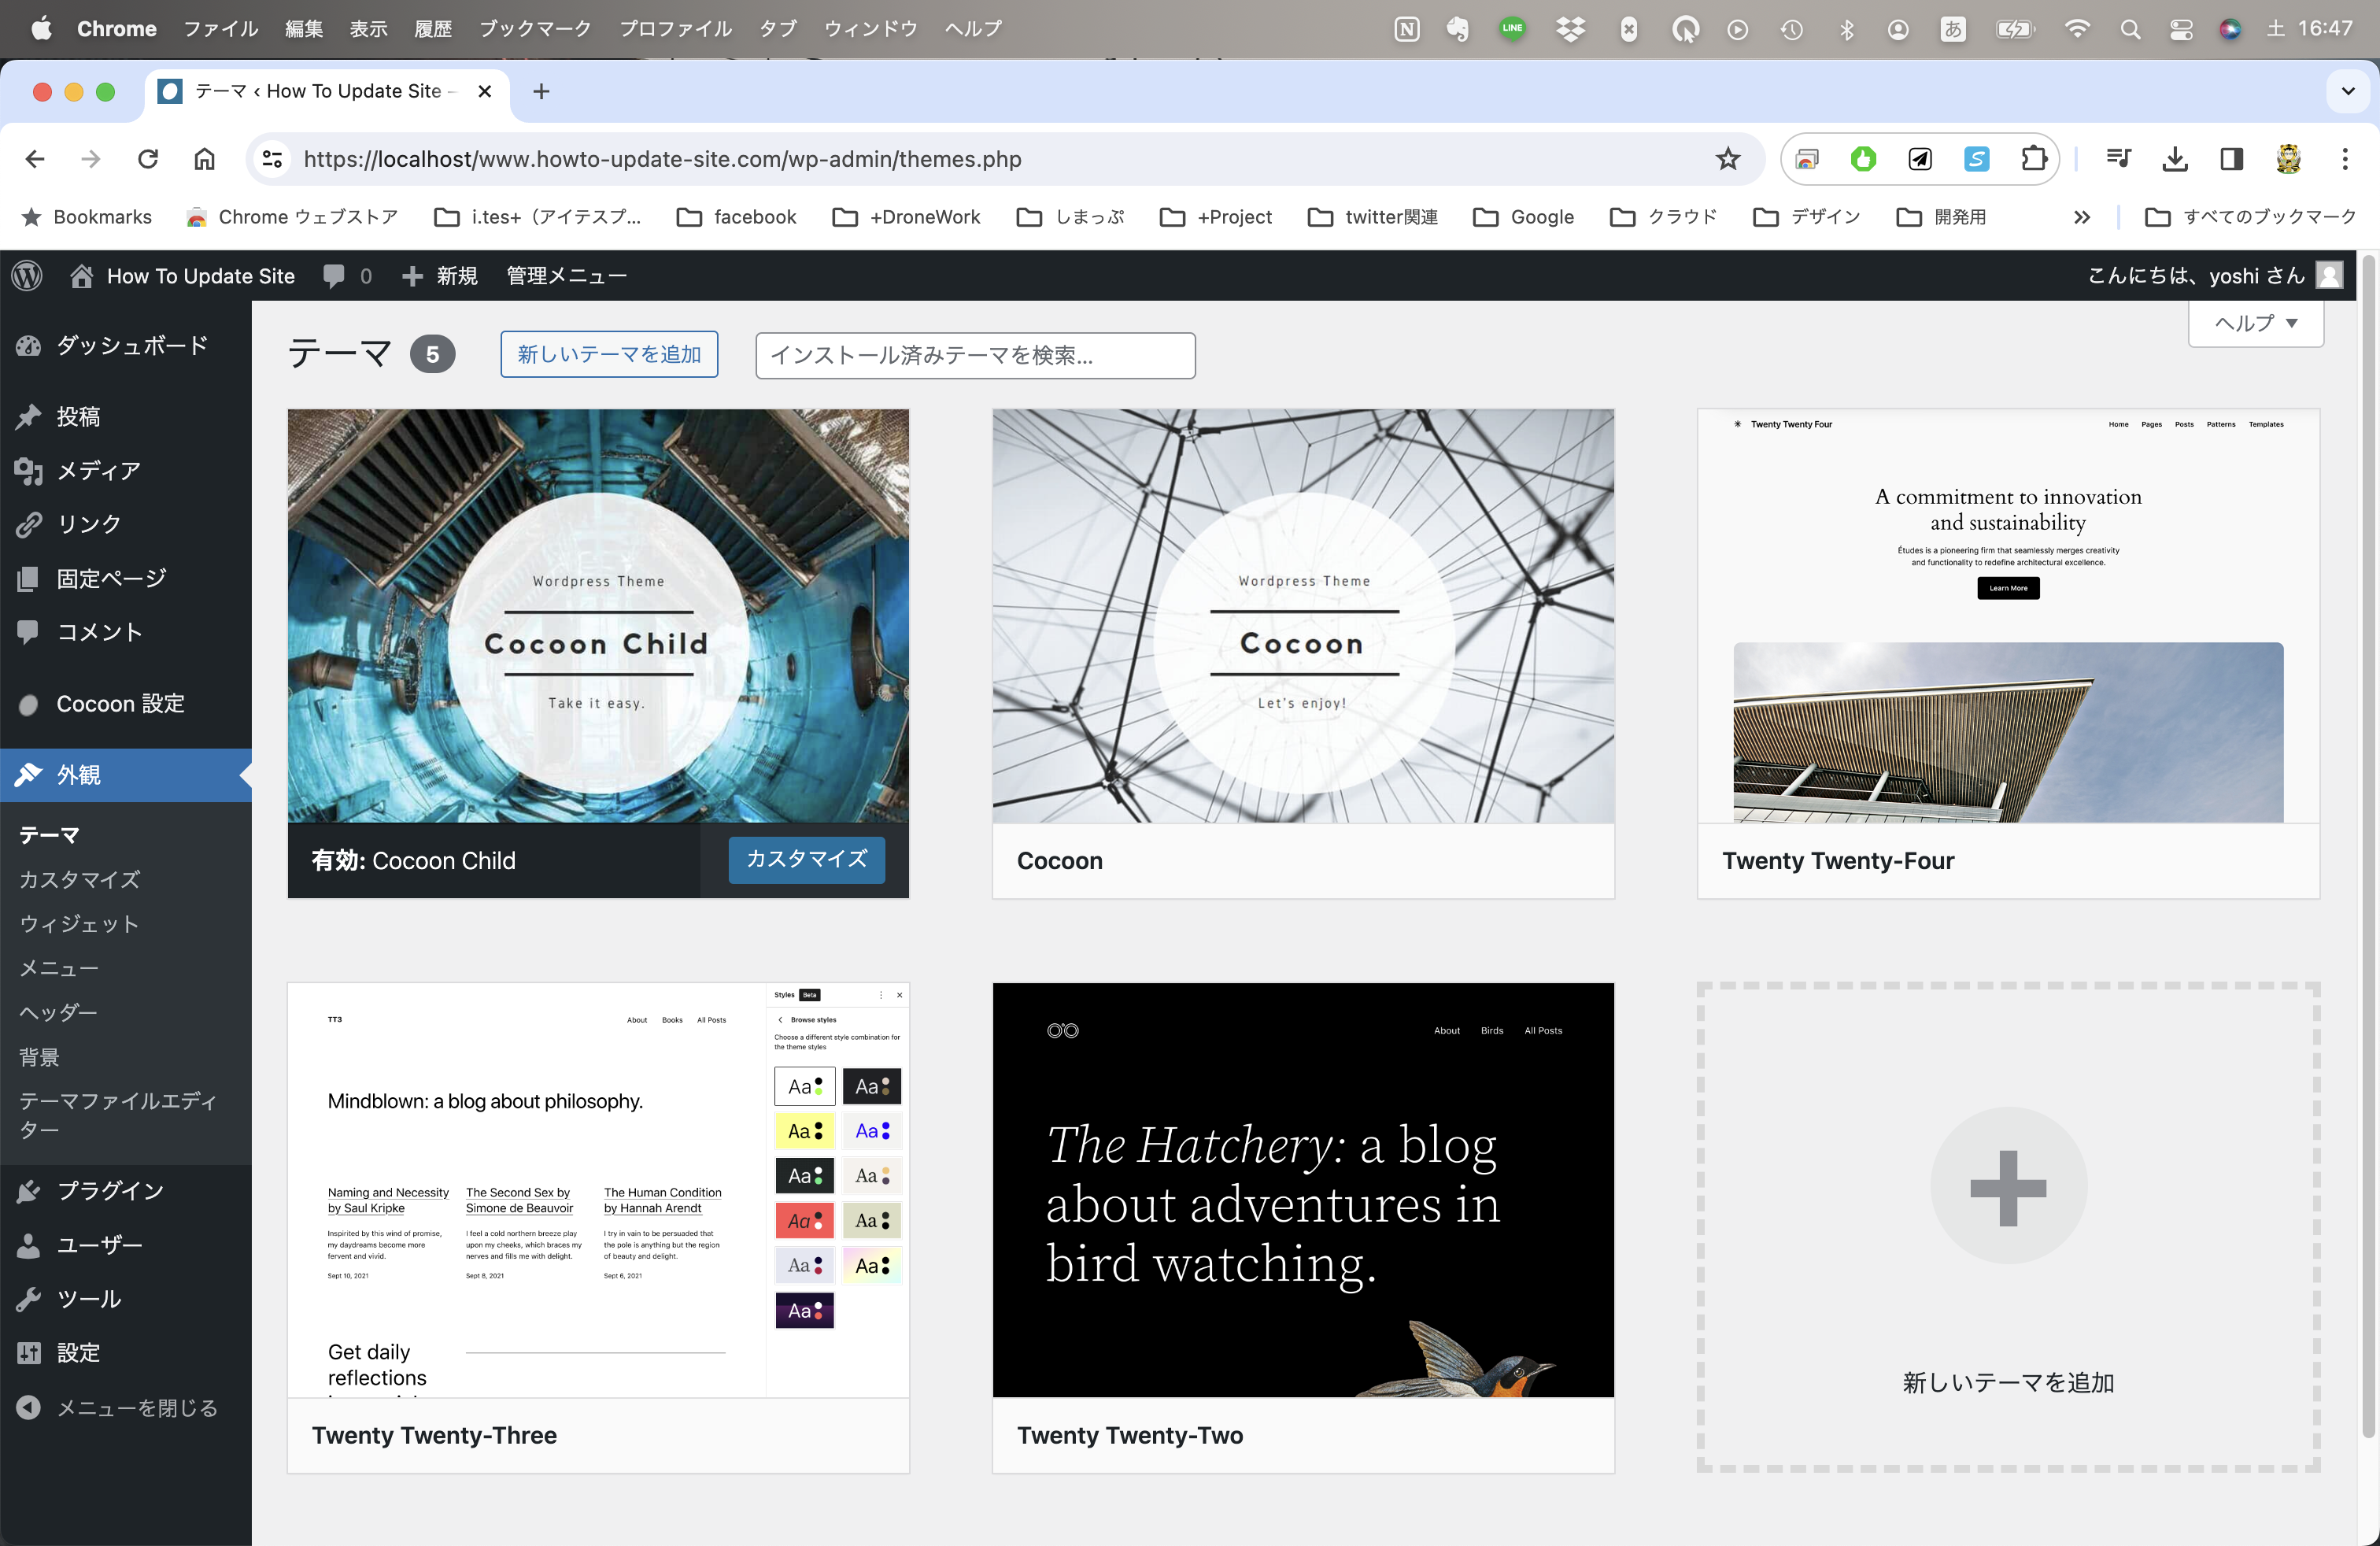The image size is (2380, 1546).
Task: Open the ブックマーク menu in menu bar
Action: pyautogui.click(x=534, y=29)
